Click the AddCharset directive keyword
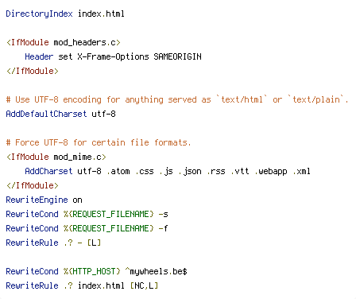 (48, 171)
